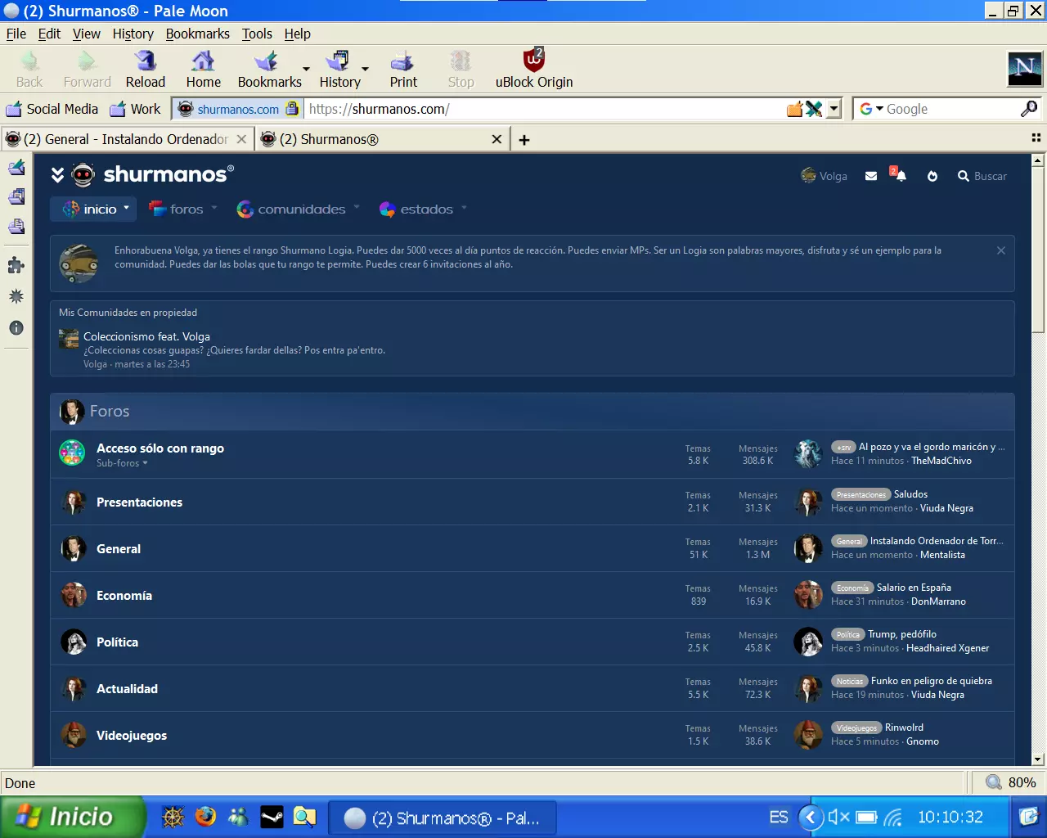This screenshot has height=838, width=1047.
Task: Open latest thread Trump, pedófilo
Action: coord(902,634)
